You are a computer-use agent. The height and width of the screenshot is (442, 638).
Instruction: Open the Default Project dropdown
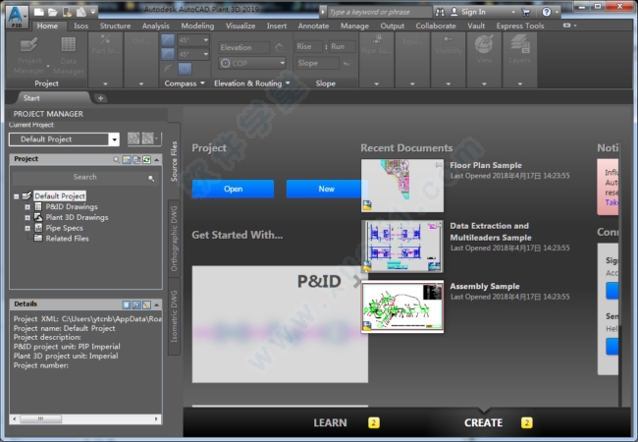coord(114,139)
